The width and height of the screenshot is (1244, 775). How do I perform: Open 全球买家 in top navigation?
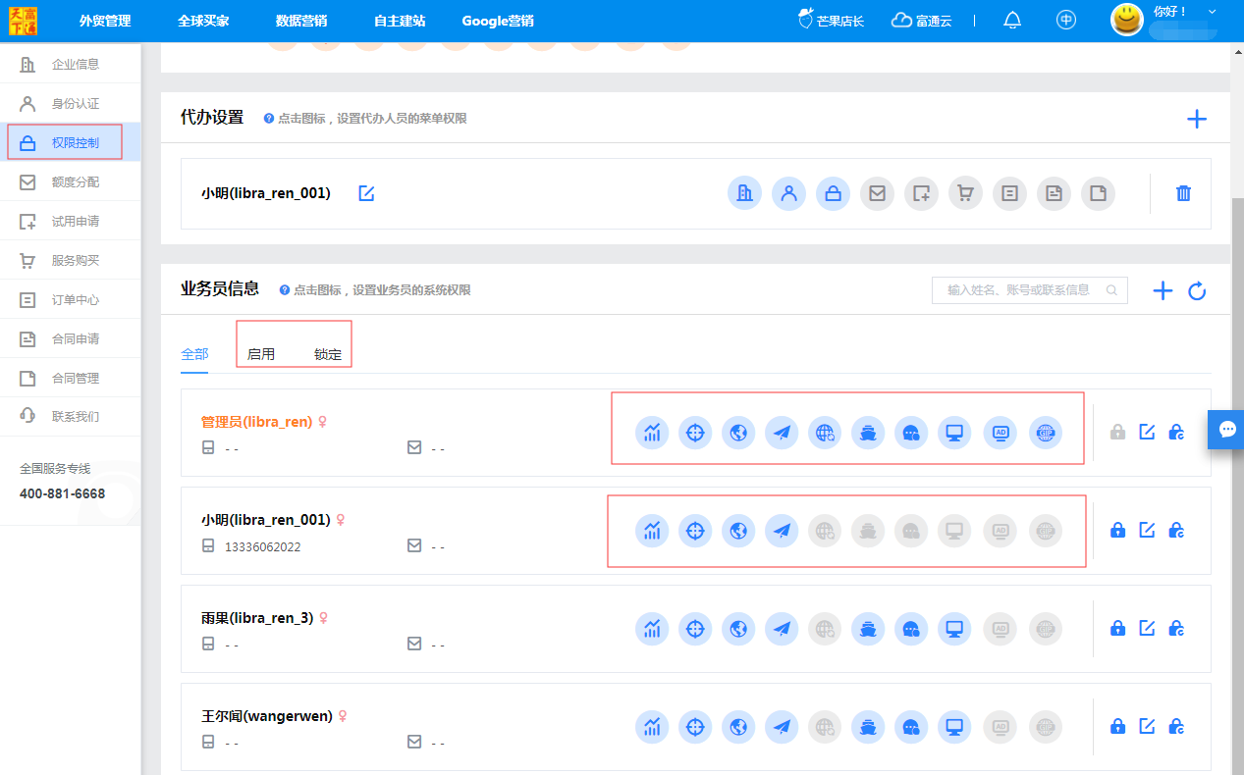click(x=204, y=21)
